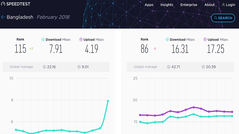Viewport: 239px width, 134px height.
Task: Click the first teal data point on left chart
Action: [16, 130]
